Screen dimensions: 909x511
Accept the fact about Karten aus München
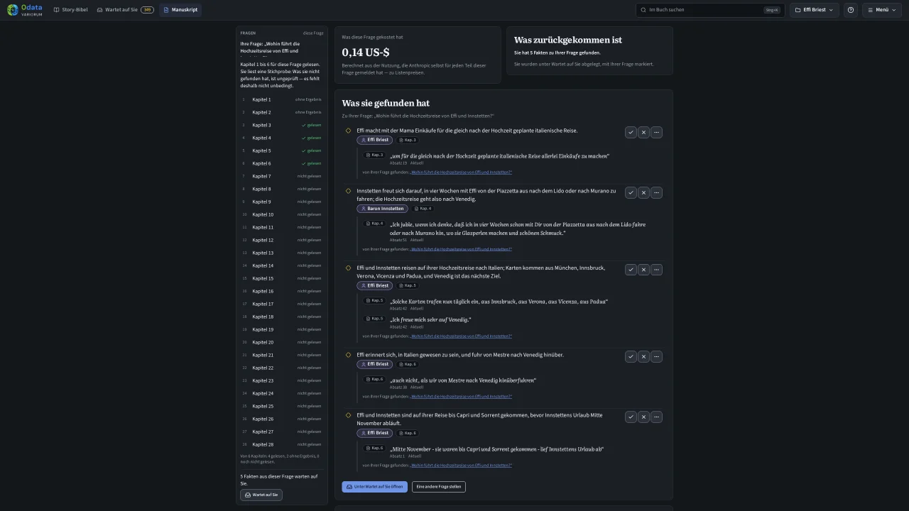[631, 270]
